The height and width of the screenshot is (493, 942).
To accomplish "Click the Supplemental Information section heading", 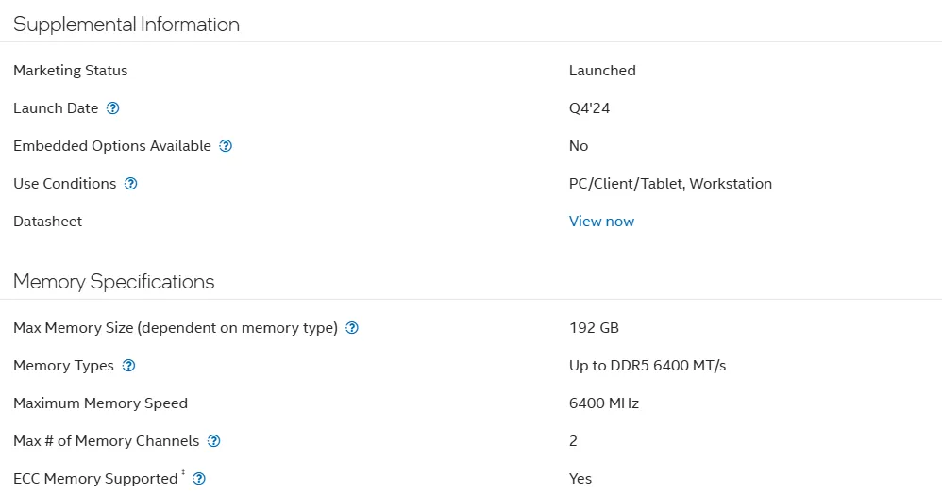I will [x=126, y=24].
